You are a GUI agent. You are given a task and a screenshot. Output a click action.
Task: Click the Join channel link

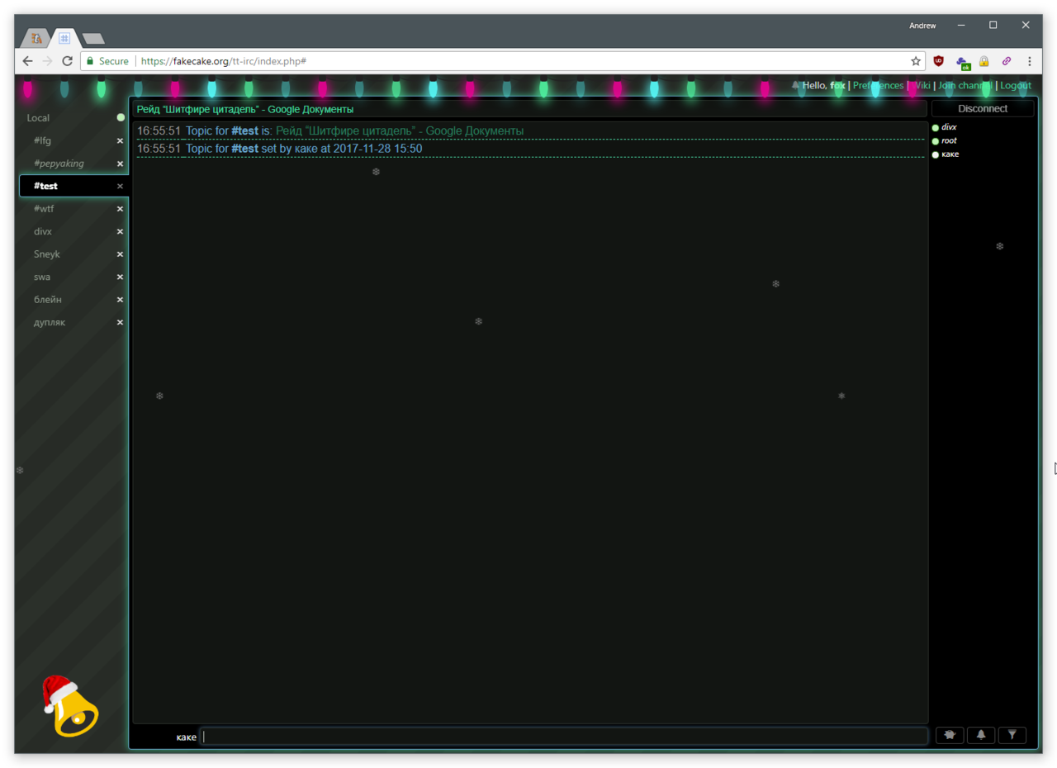click(x=965, y=86)
